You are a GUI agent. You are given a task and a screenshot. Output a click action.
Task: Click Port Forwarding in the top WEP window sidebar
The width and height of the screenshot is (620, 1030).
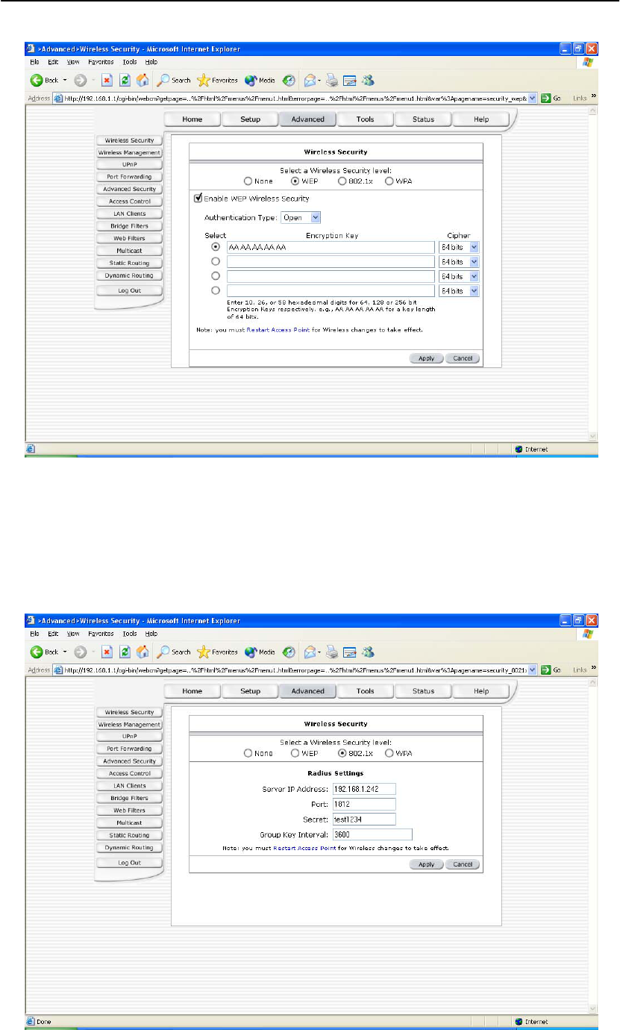click(x=129, y=177)
